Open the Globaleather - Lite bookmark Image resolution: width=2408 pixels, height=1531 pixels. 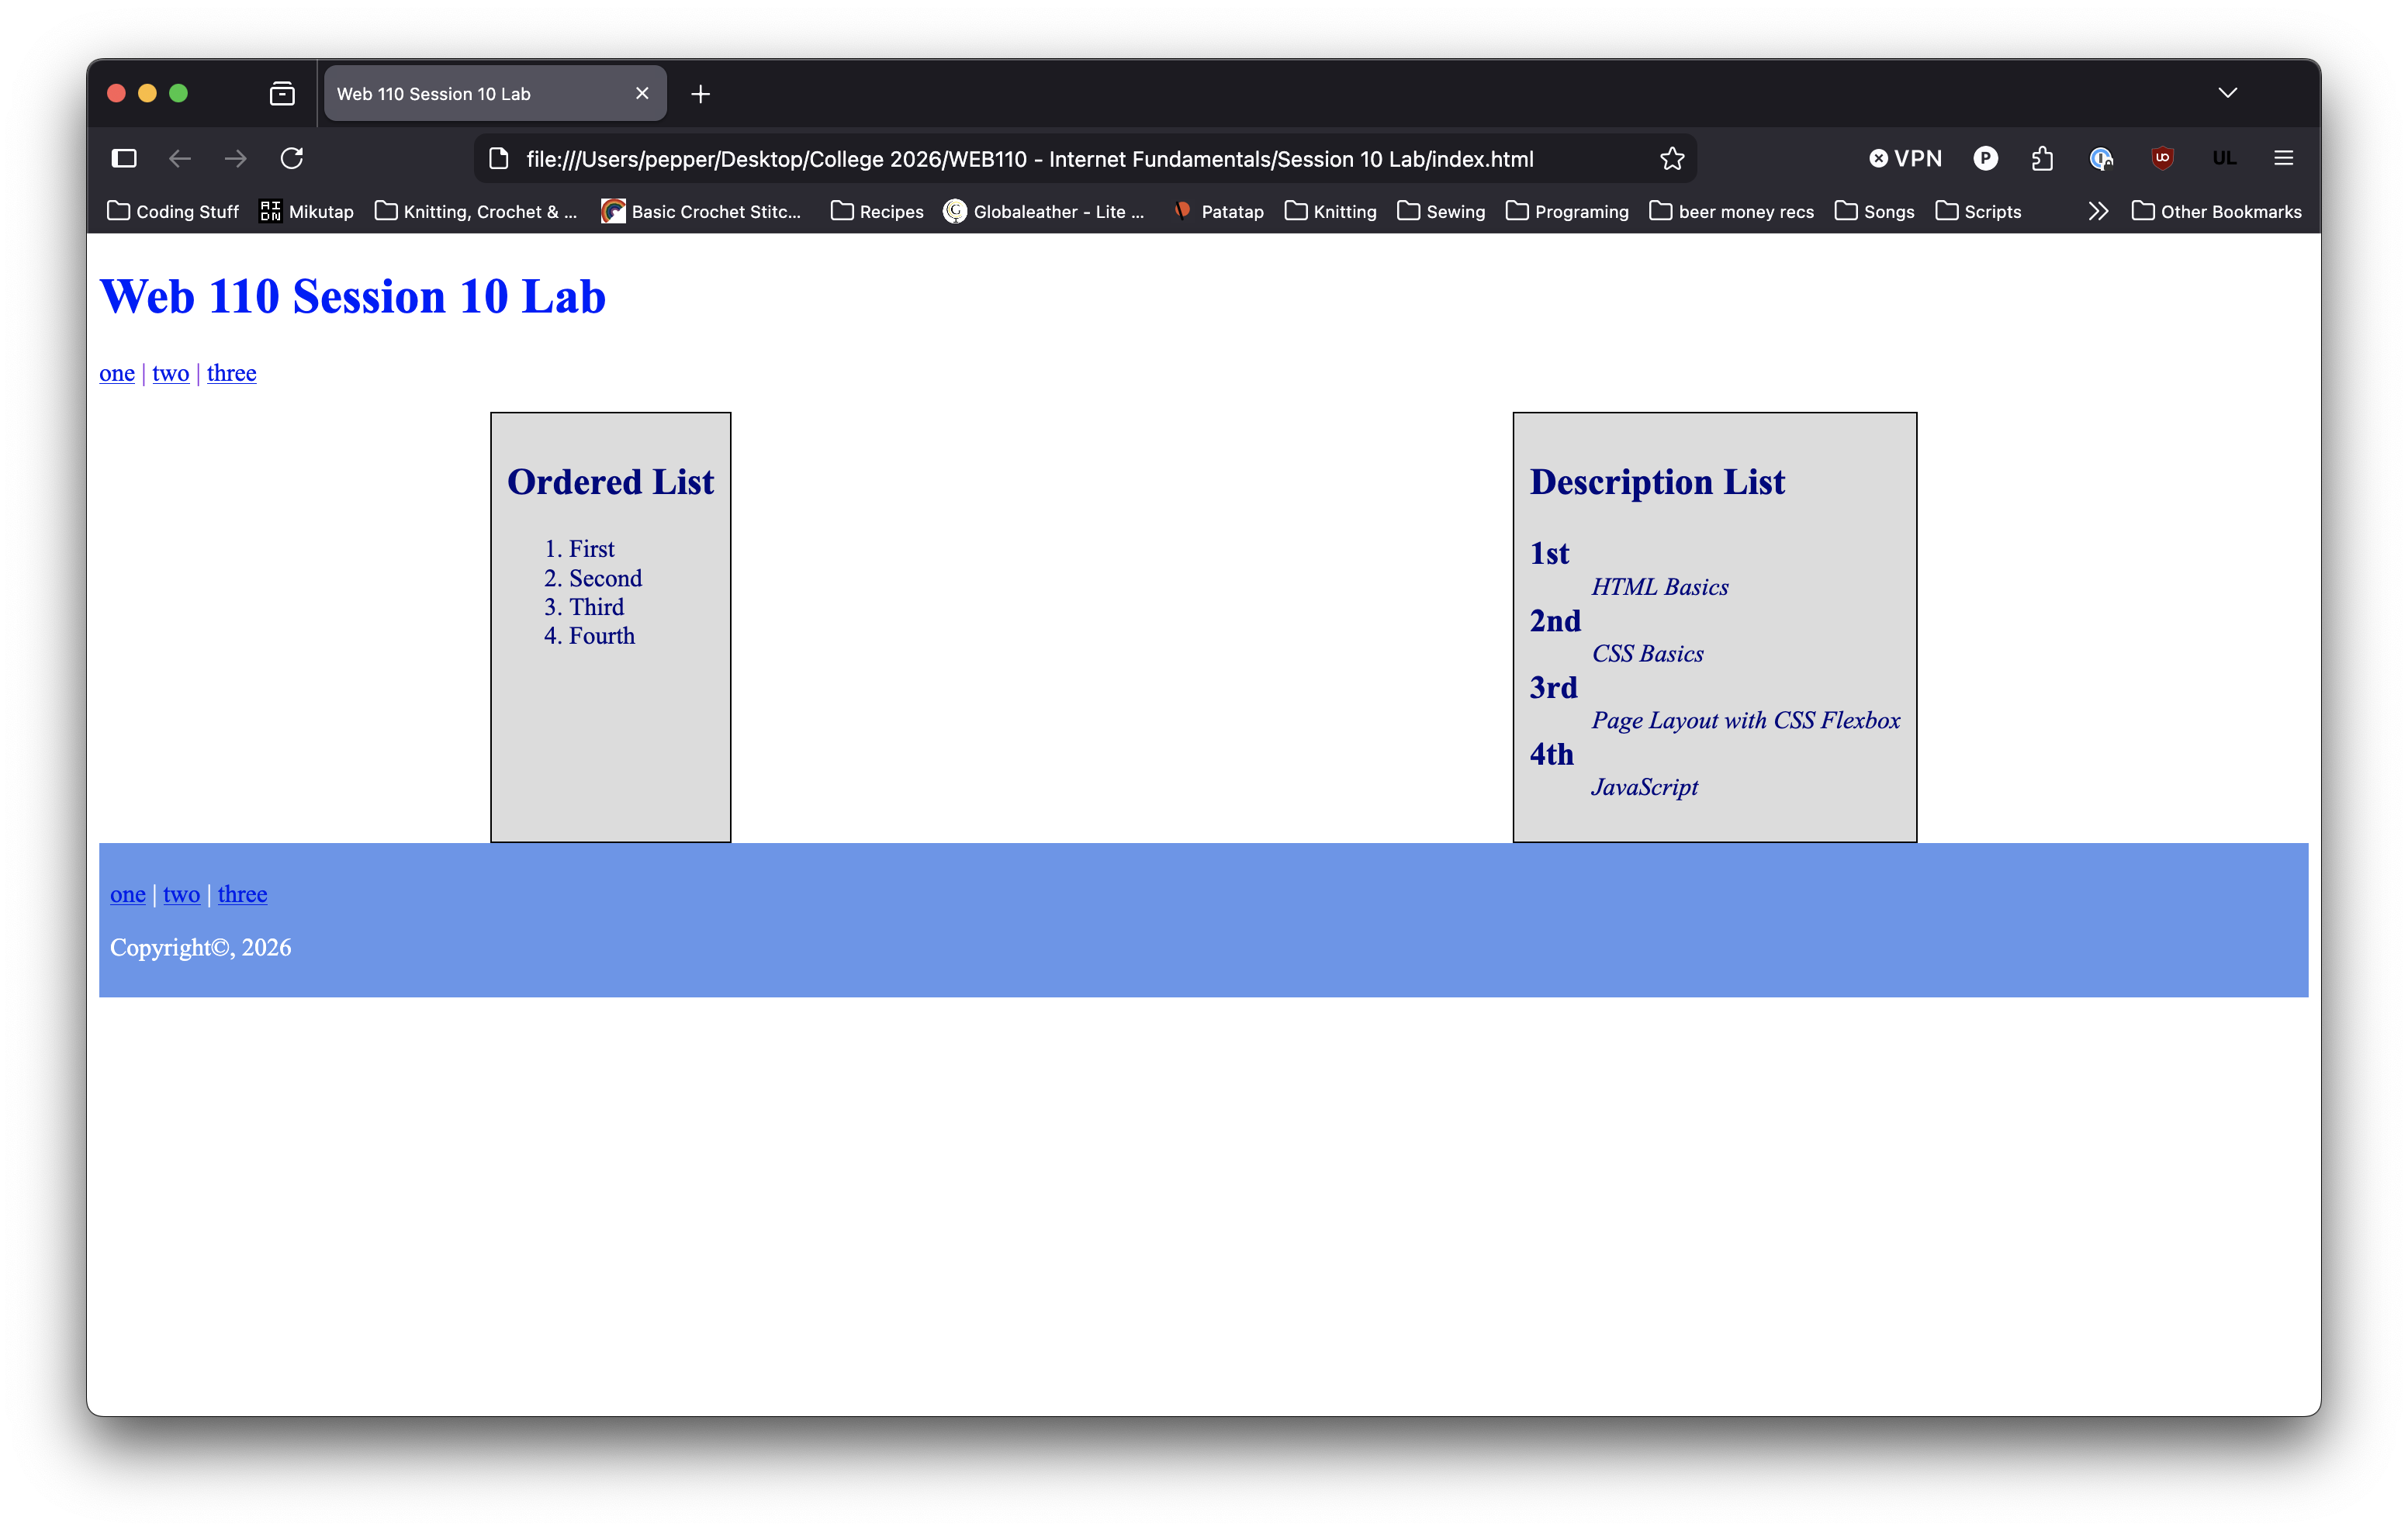(1044, 211)
